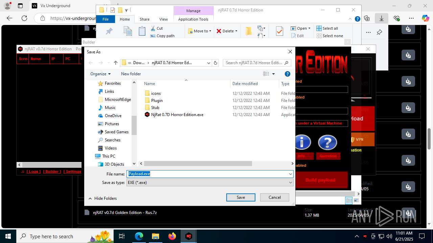Viewport: 433px width, 243px height.
Task: Click Cut in Explorer ribbon
Action: click(157, 28)
